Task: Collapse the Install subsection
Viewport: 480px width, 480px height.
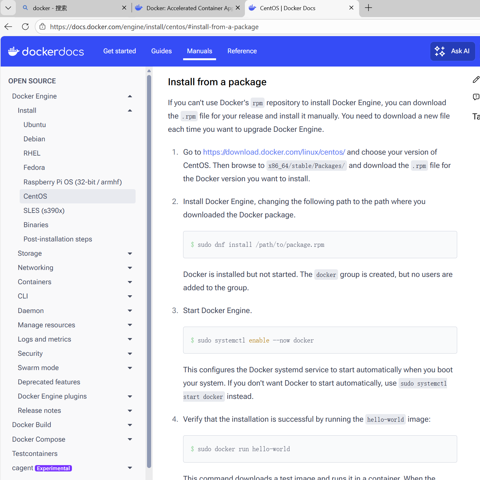Action: tap(130, 111)
